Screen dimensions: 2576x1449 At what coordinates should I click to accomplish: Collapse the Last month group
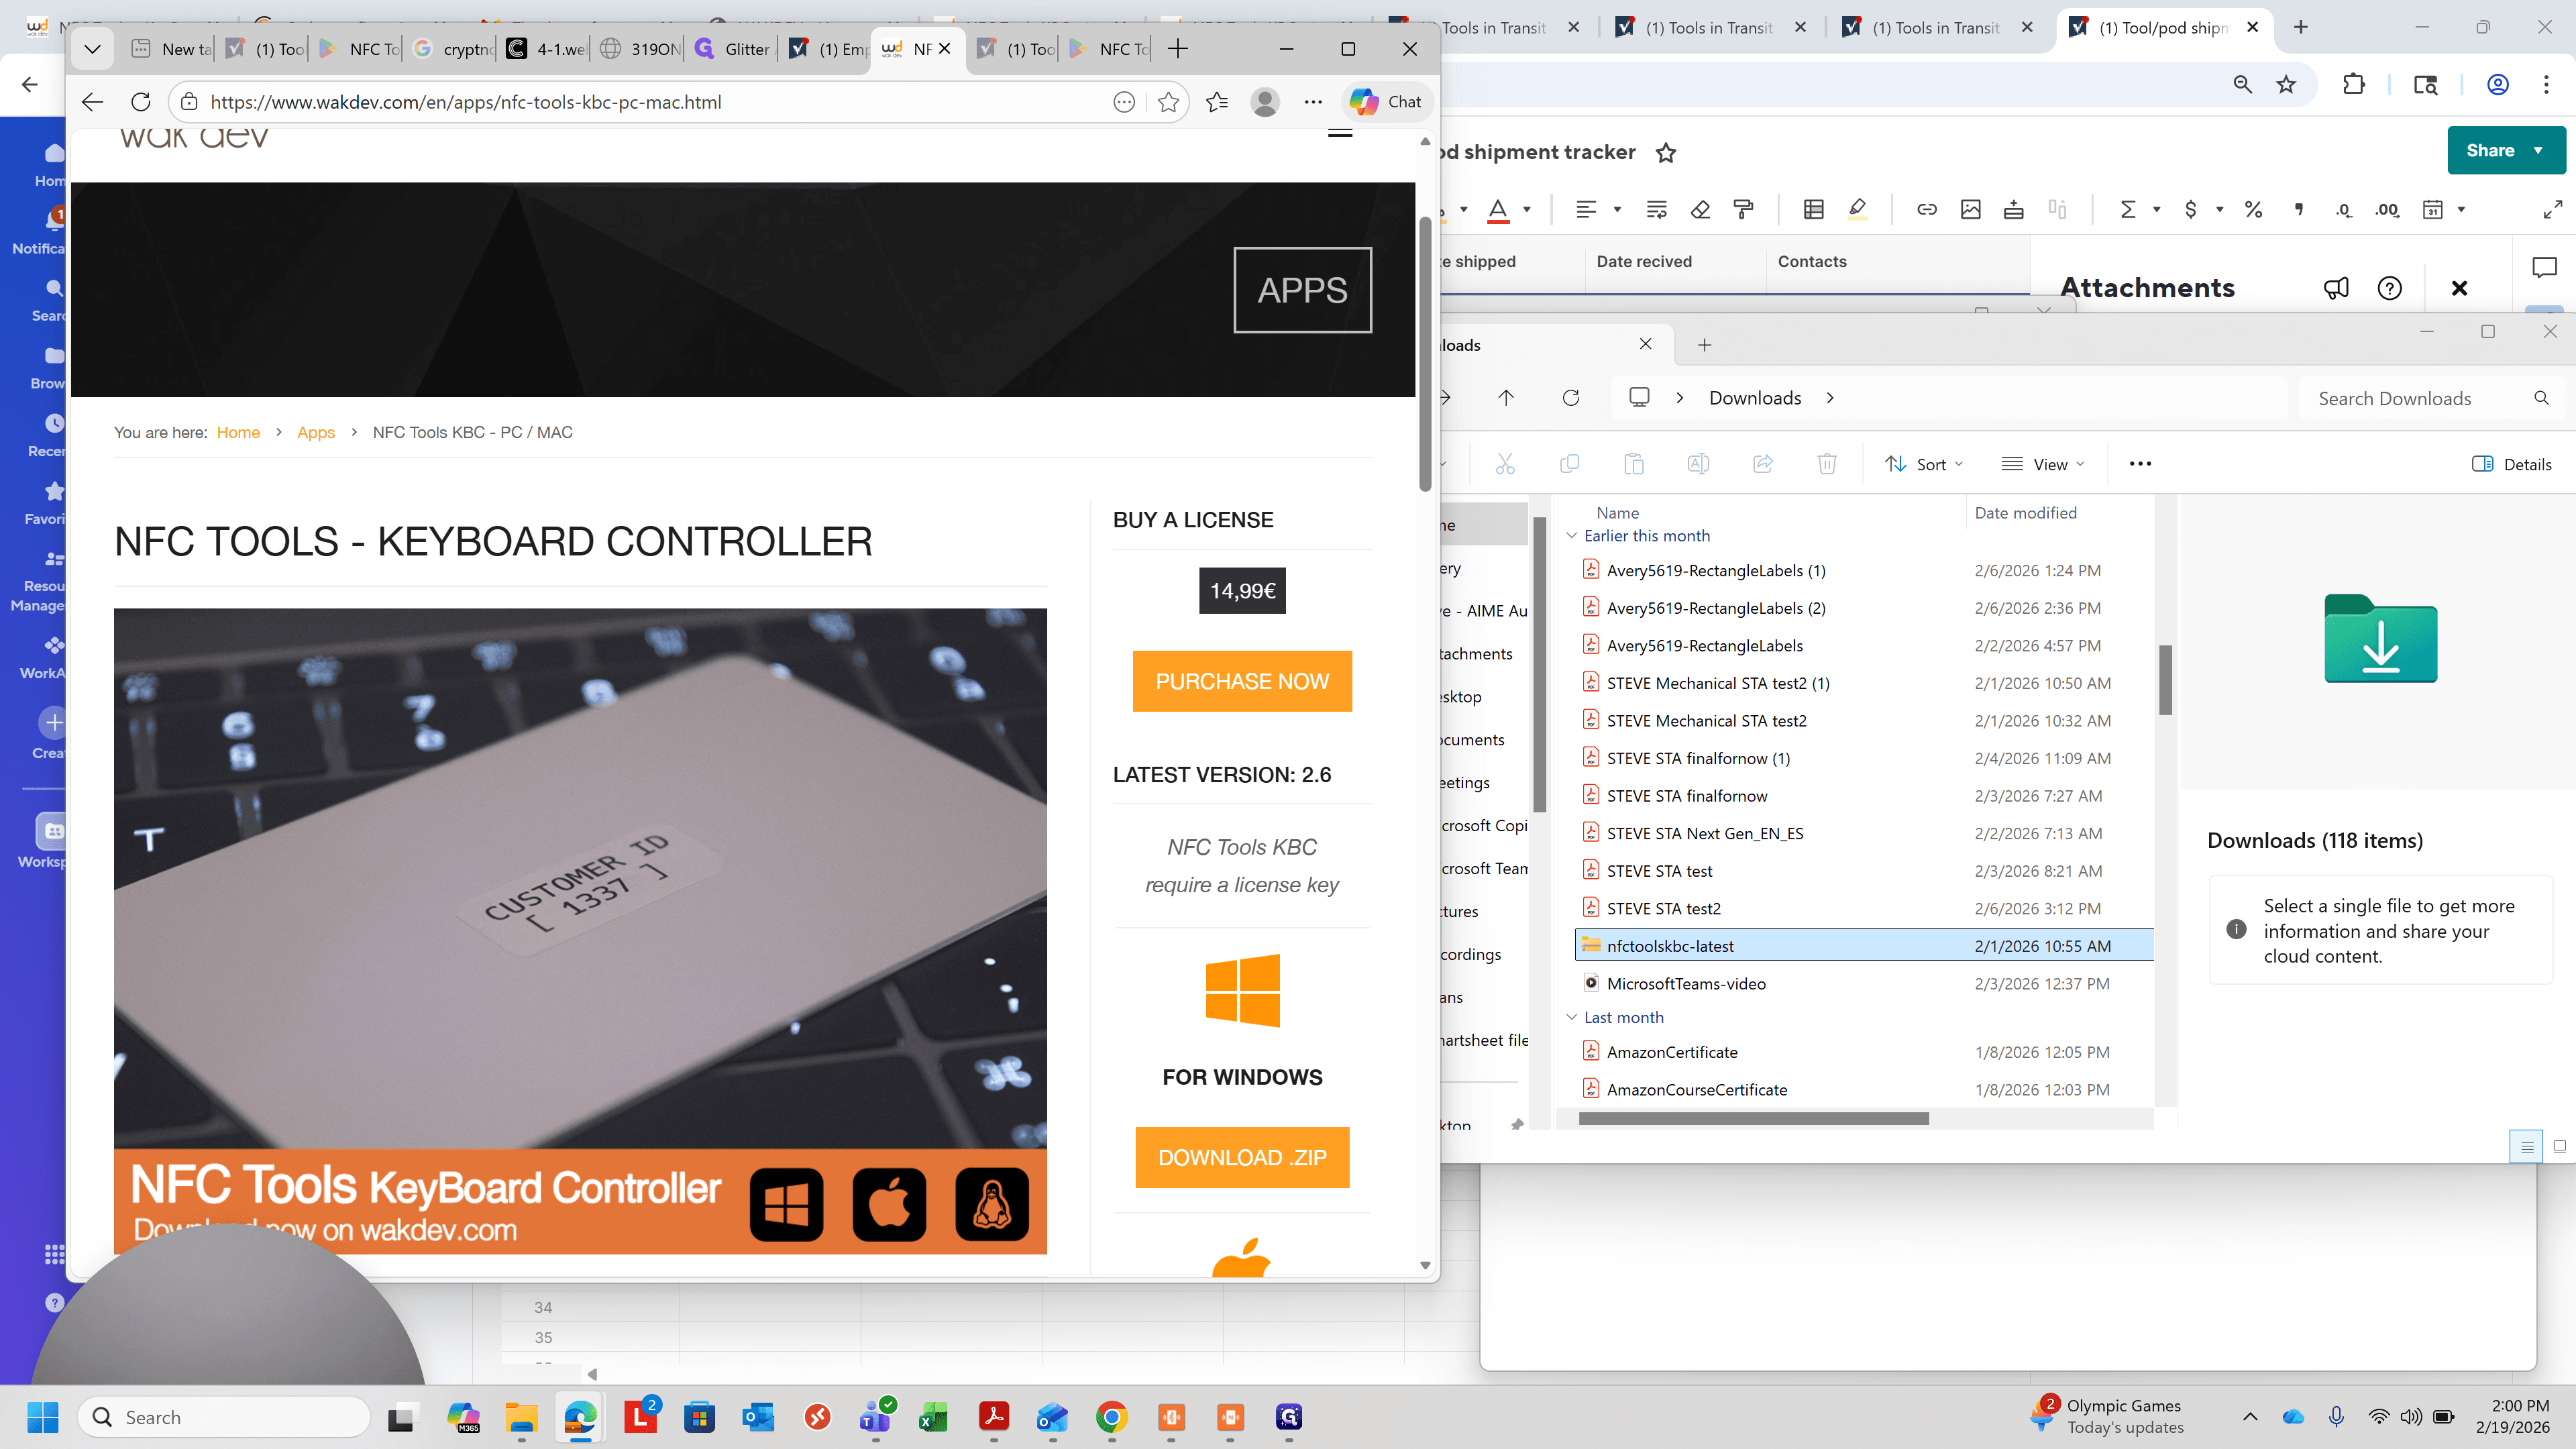pos(1571,1017)
